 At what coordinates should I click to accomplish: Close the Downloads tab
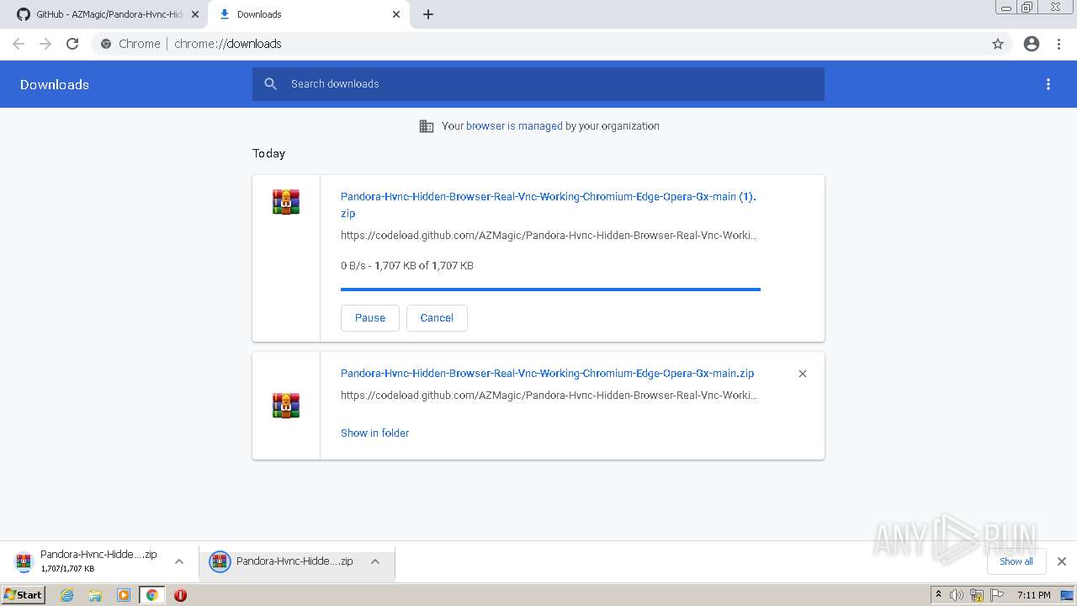[396, 14]
